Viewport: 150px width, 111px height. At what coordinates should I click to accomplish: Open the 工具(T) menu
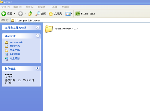click(x=54, y=7)
